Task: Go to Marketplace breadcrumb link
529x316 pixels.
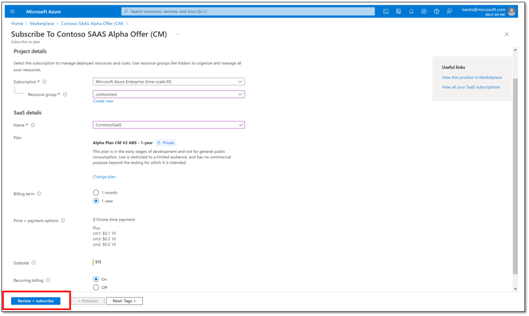Action: point(42,23)
